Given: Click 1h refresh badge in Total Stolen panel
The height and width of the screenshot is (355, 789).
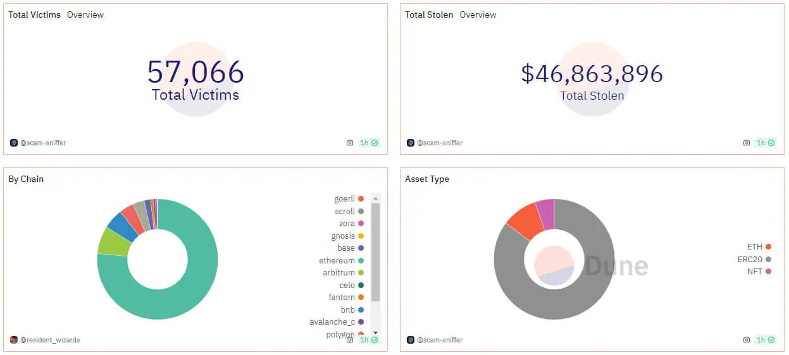Looking at the screenshot, I should 766,143.
